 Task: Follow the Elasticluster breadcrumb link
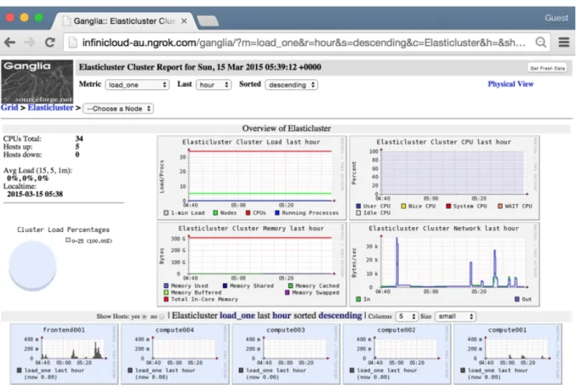coord(50,108)
